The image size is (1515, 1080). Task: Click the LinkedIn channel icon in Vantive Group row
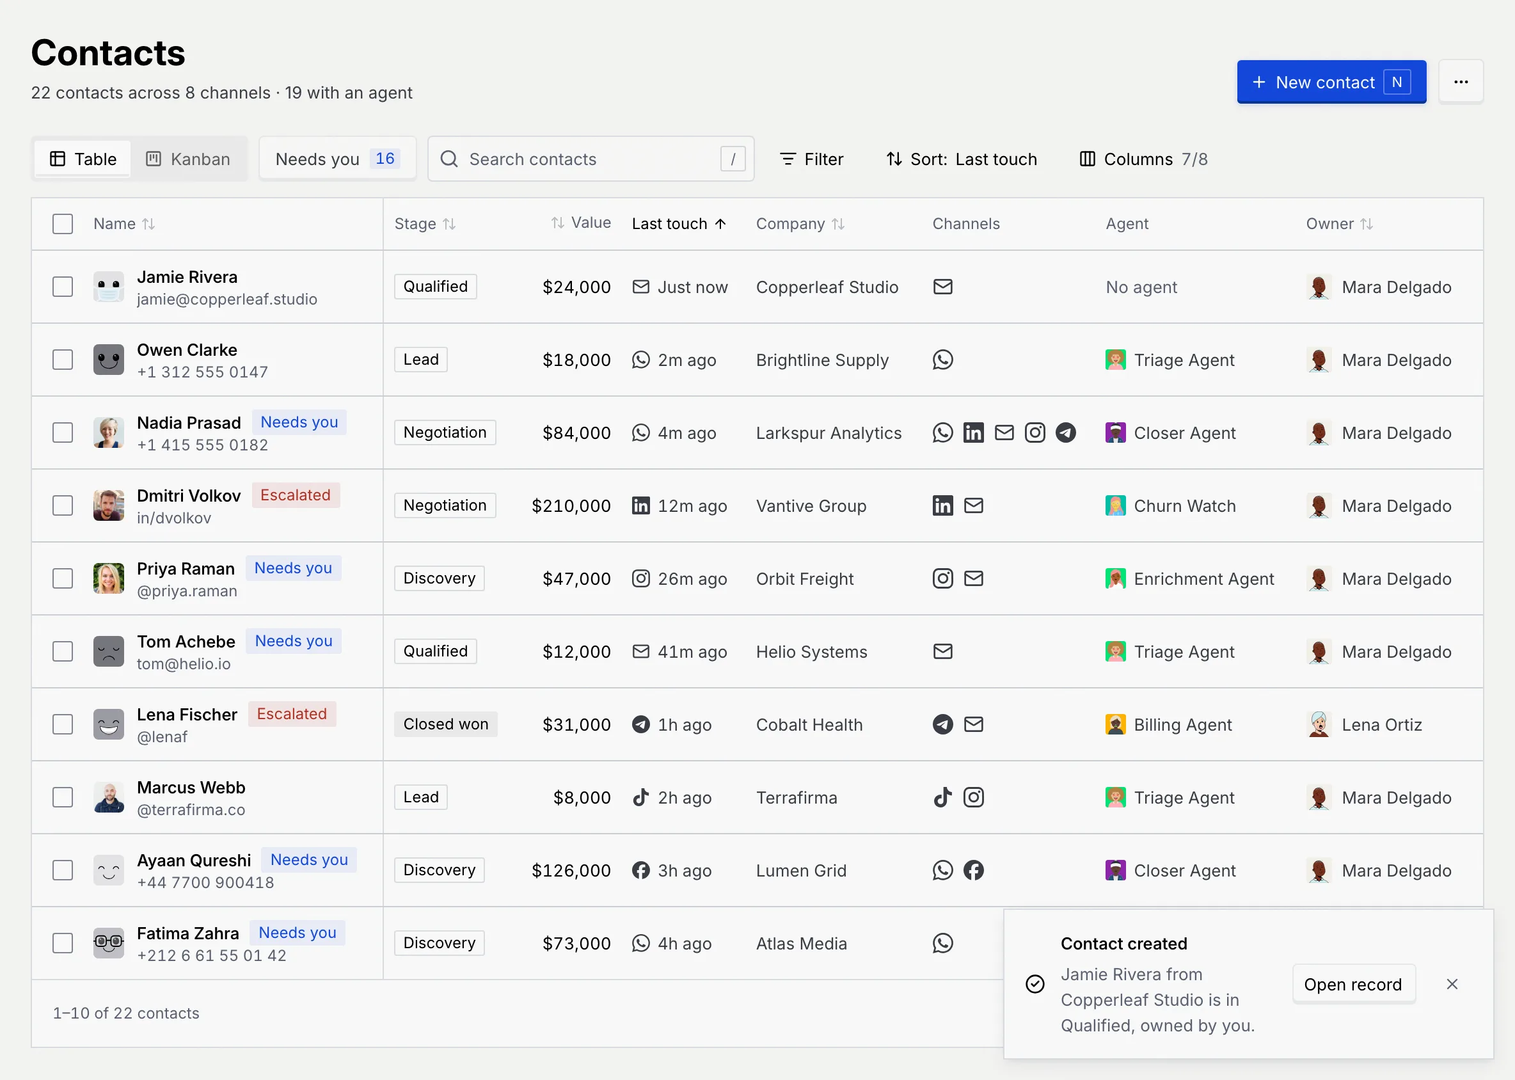942,505
